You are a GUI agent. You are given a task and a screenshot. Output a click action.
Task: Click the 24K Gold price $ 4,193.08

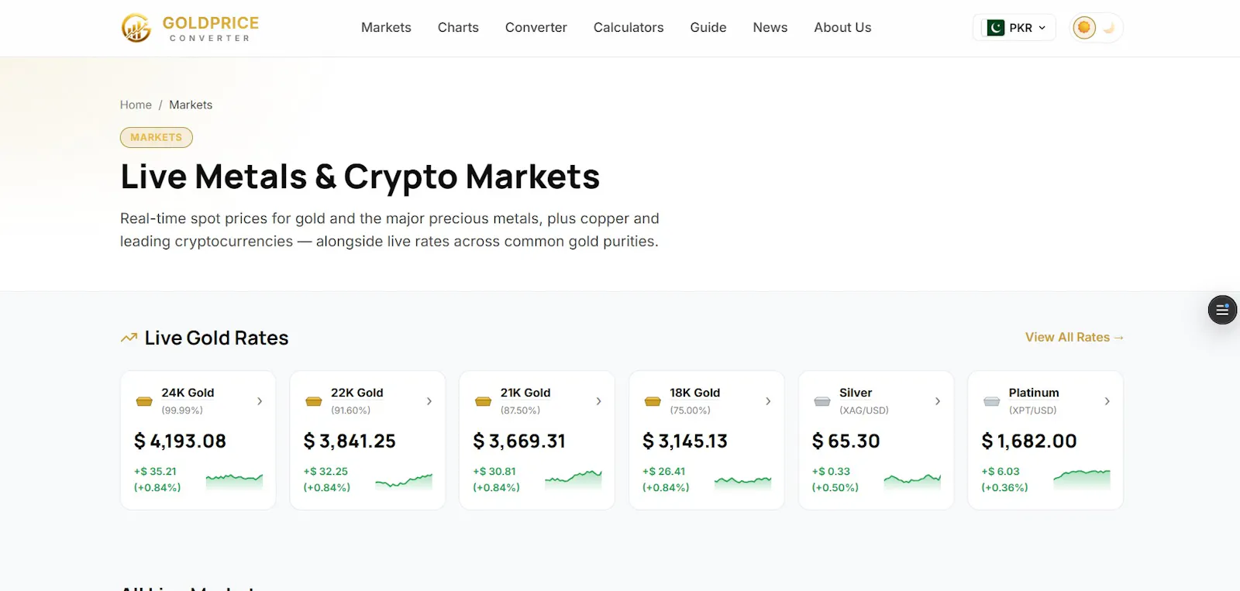(180, 442)
